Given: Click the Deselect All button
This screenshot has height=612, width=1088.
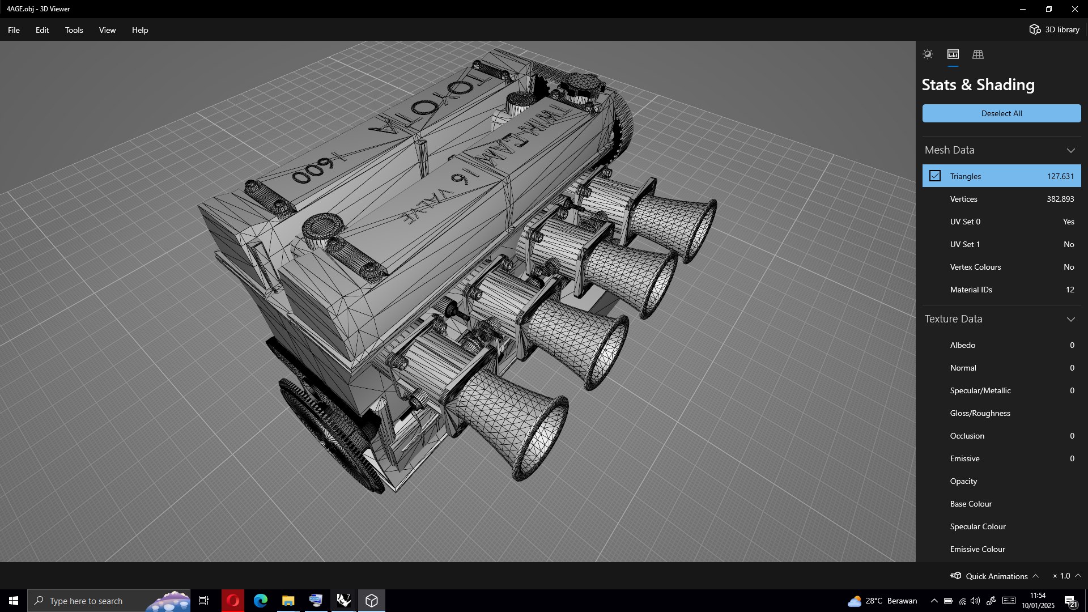Looking at the screenshot, I should pyautogui.click(x=1001, y=113).
